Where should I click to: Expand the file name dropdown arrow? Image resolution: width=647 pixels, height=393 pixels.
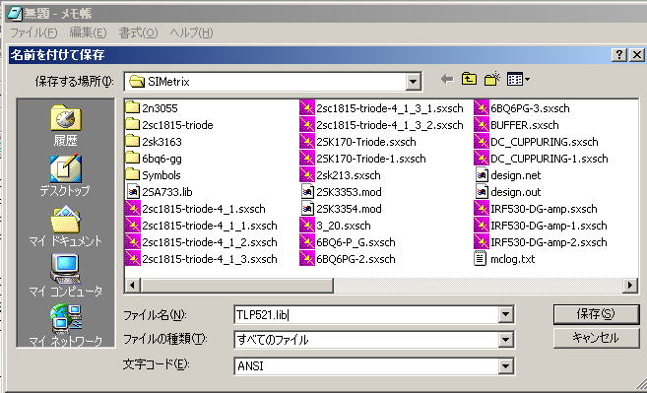pos(505,315)
